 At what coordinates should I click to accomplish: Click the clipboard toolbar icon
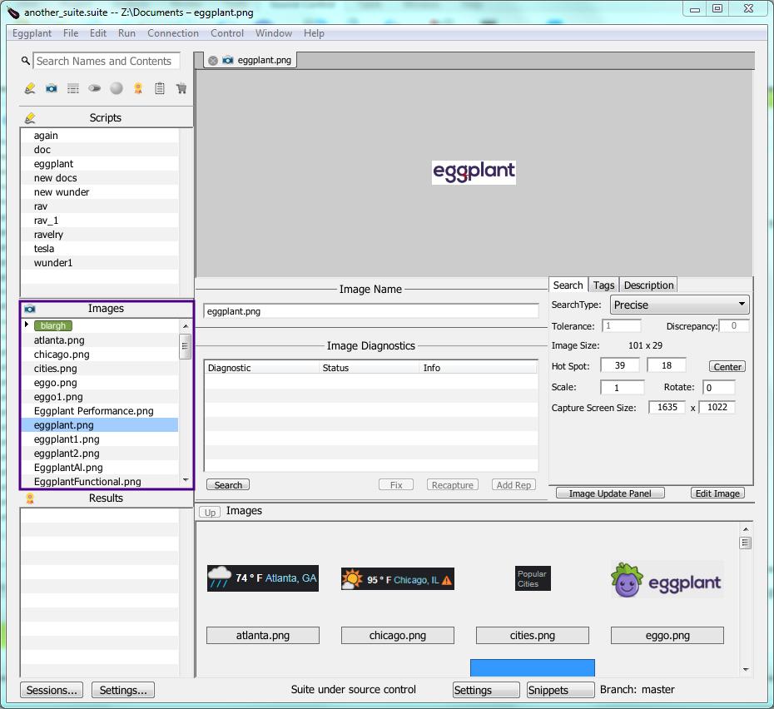[160, 88]
